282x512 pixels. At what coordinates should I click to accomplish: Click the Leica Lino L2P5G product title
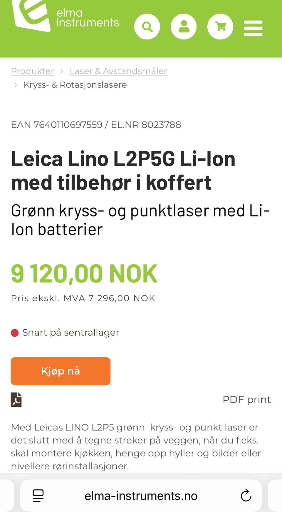[x=123, y=171]
